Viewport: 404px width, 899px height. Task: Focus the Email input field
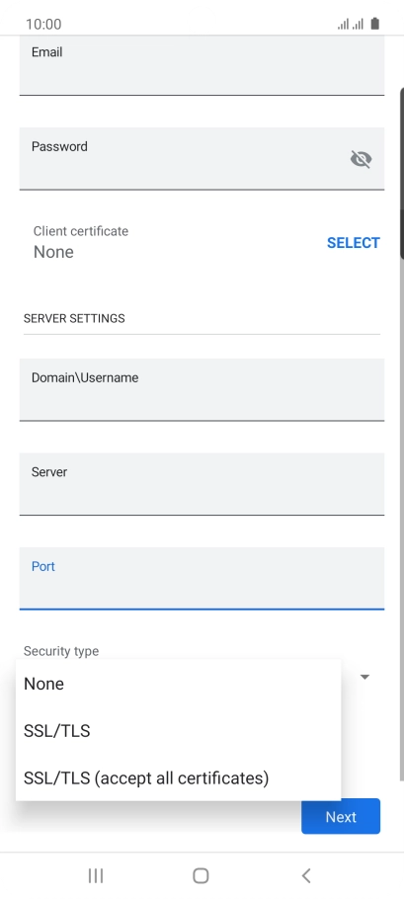[x=202, y=66]
